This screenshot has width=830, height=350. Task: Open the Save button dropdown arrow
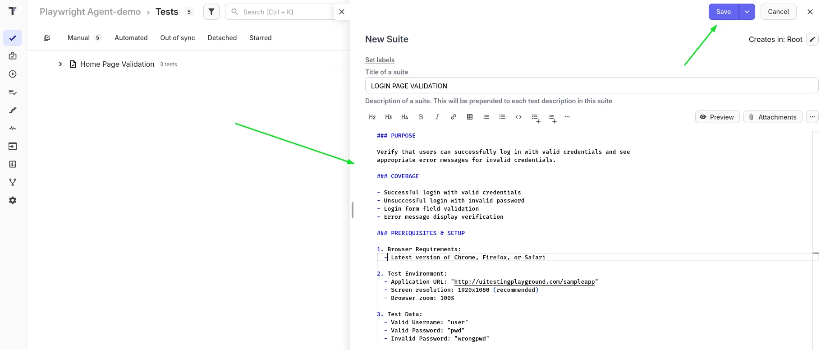[747, 12]
